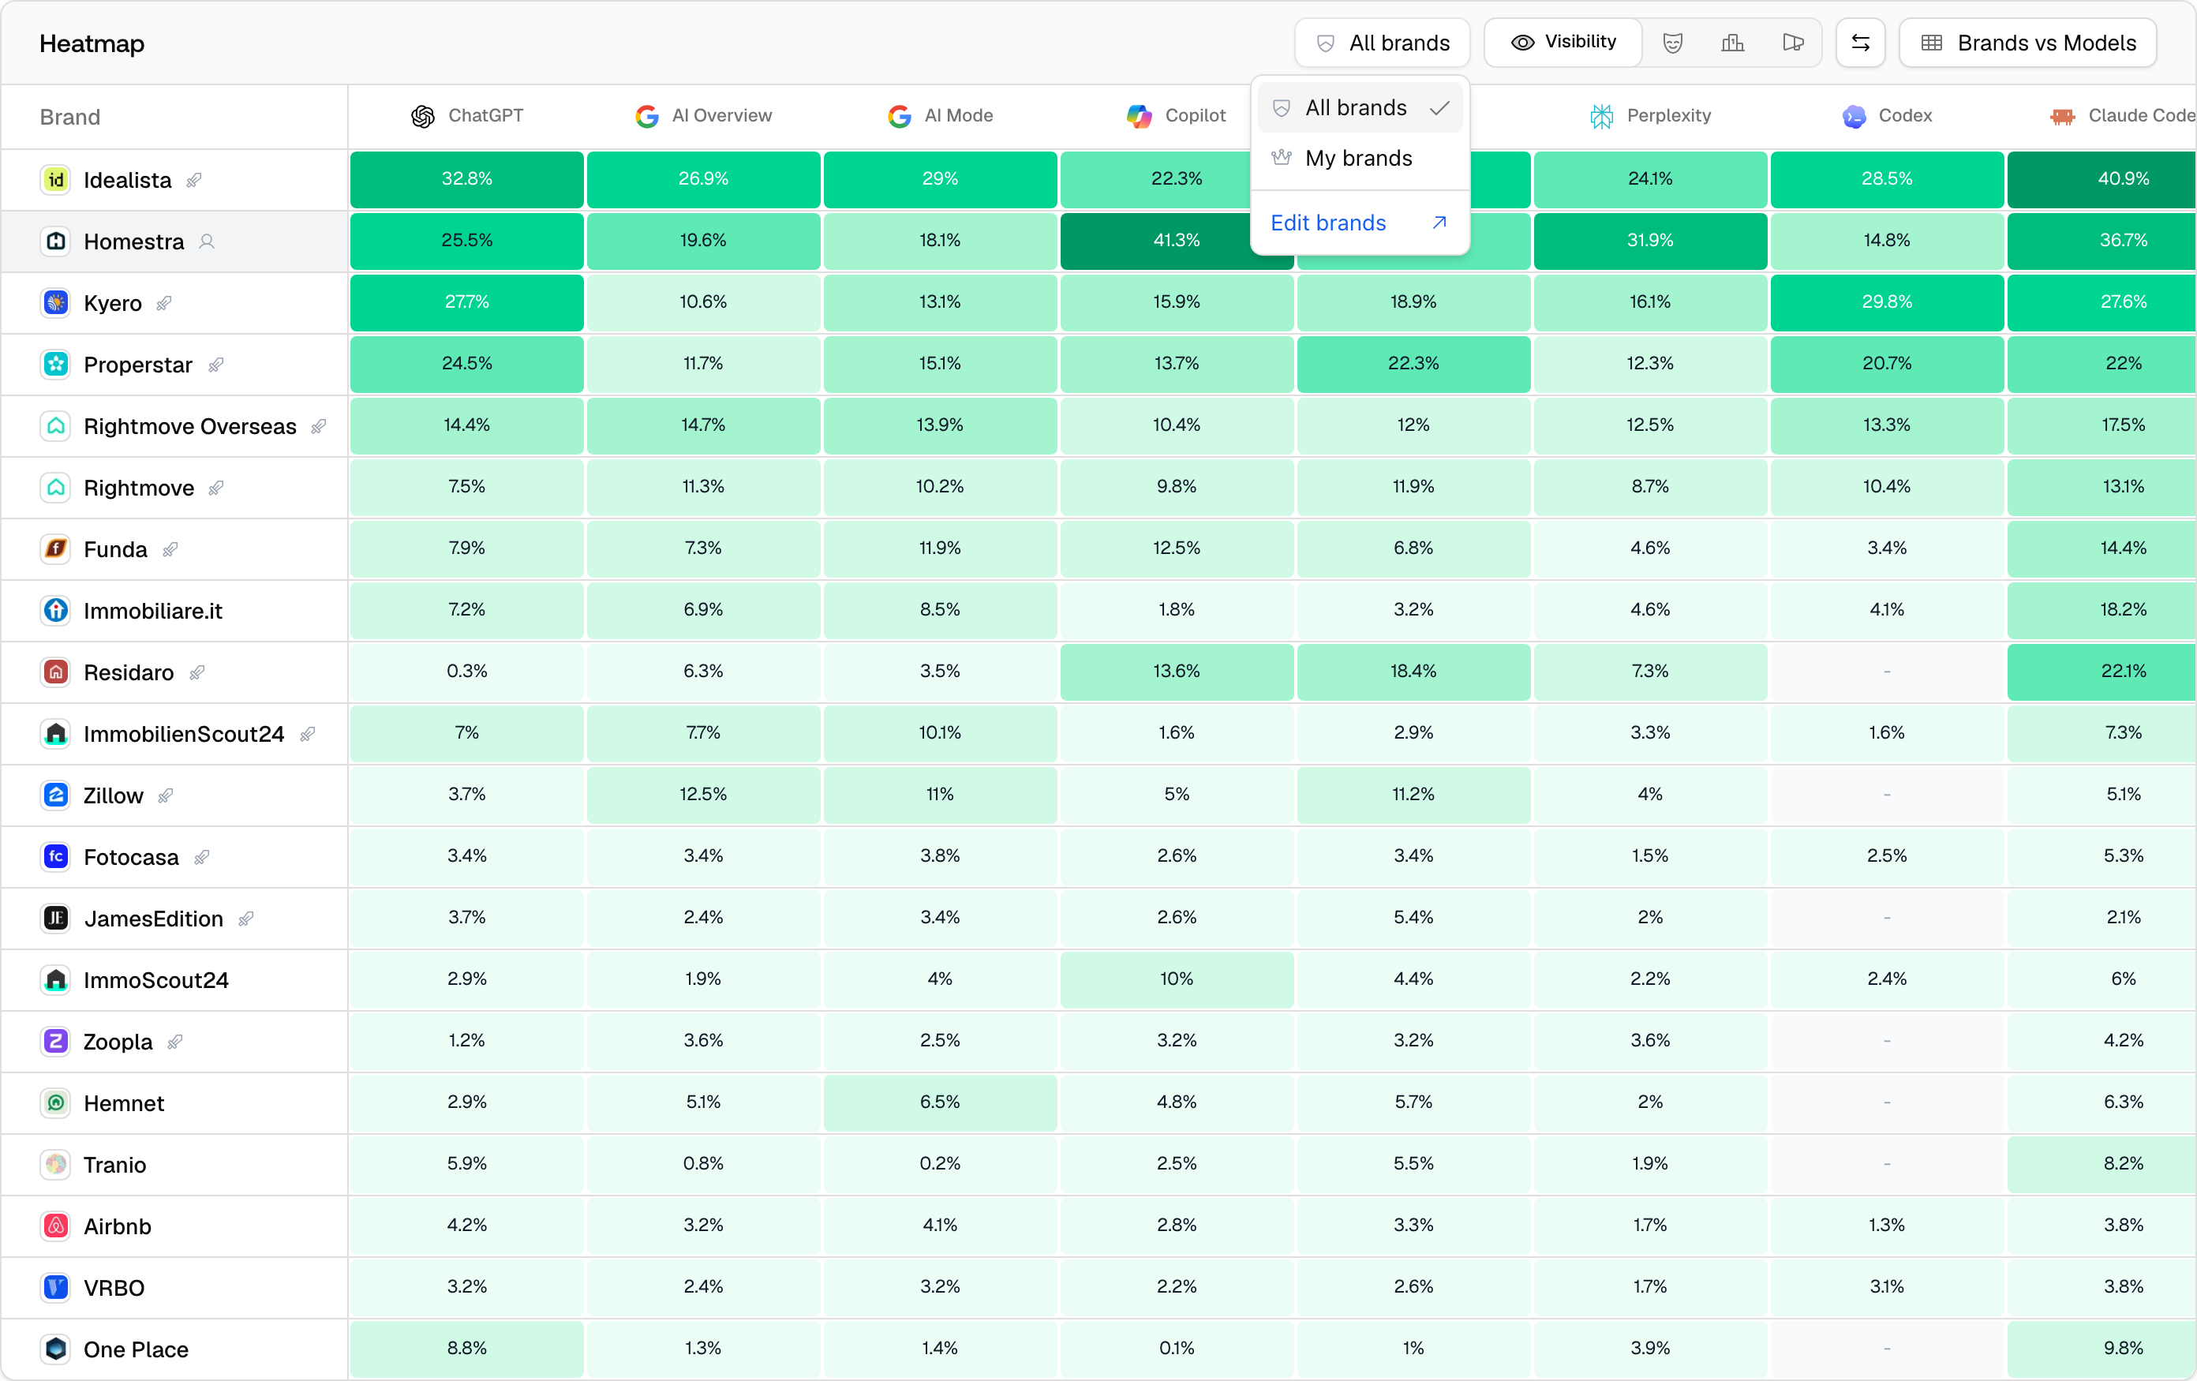The width and height of the screenshot is (2197, 1381).
Task: Click the link icon next to Idealista
Action: click(x=193, y=181)
